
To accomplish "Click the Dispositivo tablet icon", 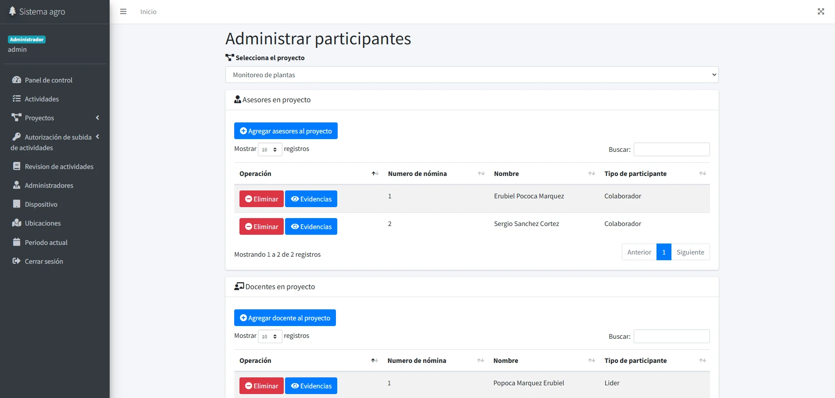I will (17, 204).
